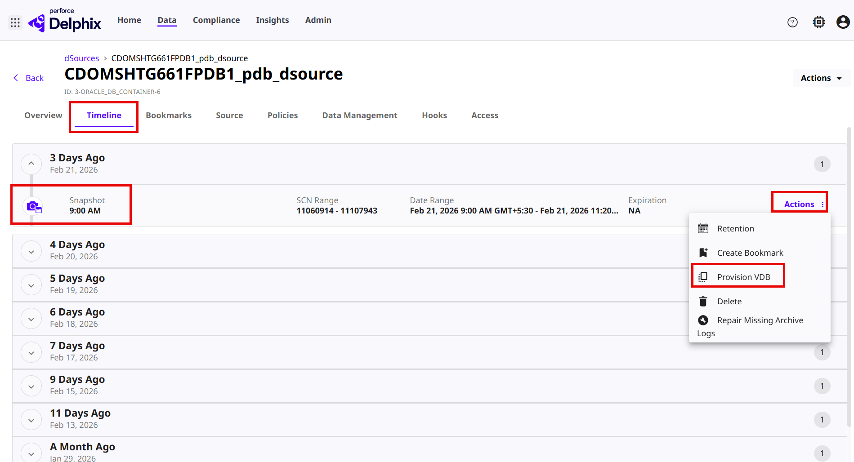The height and width of the screenshot is (462, 854).
Task: Open the Insights navigation menu
Action: [x=273, y=20]
